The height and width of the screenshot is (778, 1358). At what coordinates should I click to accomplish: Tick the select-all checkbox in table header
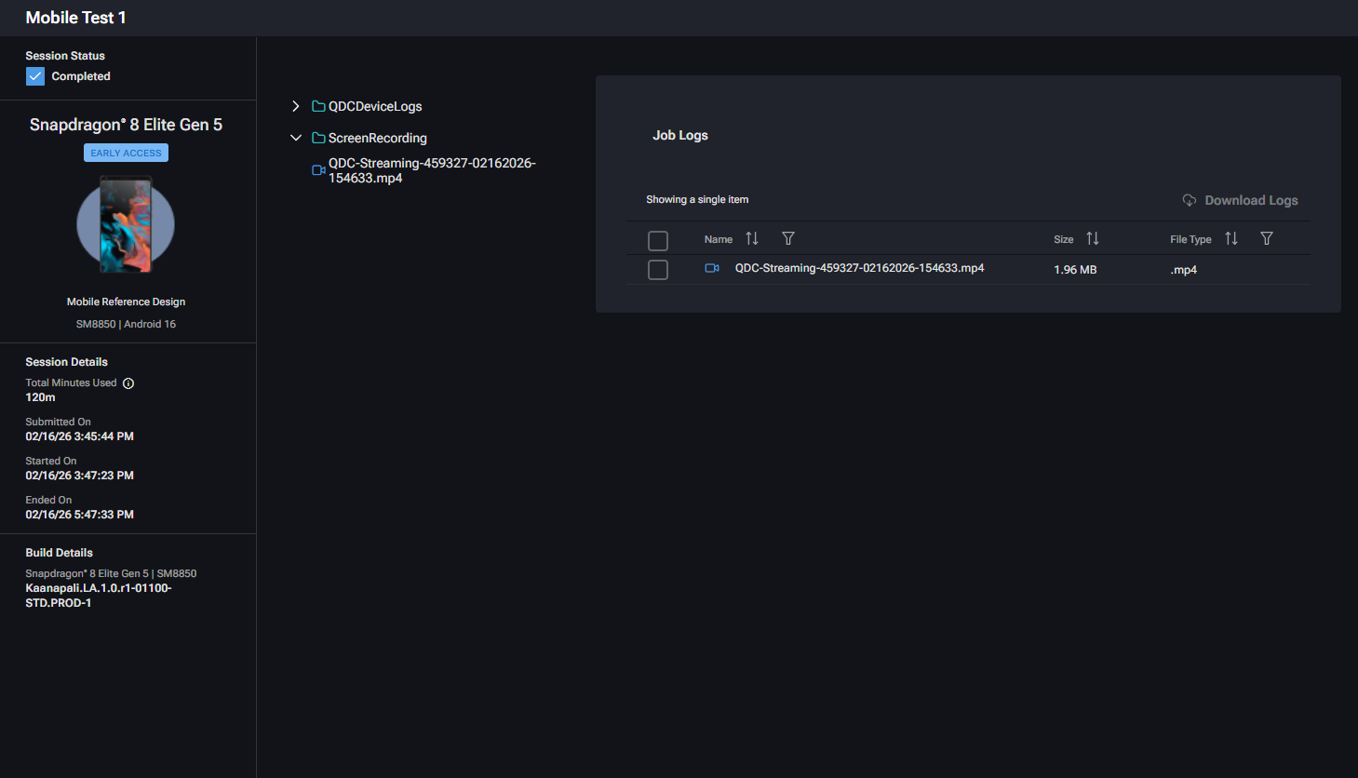[658, 241]
